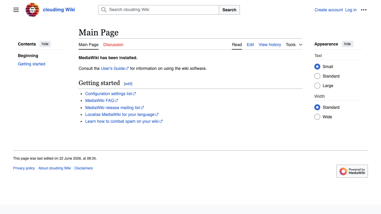
Task: Select Small text size radio
Action: 317,67
